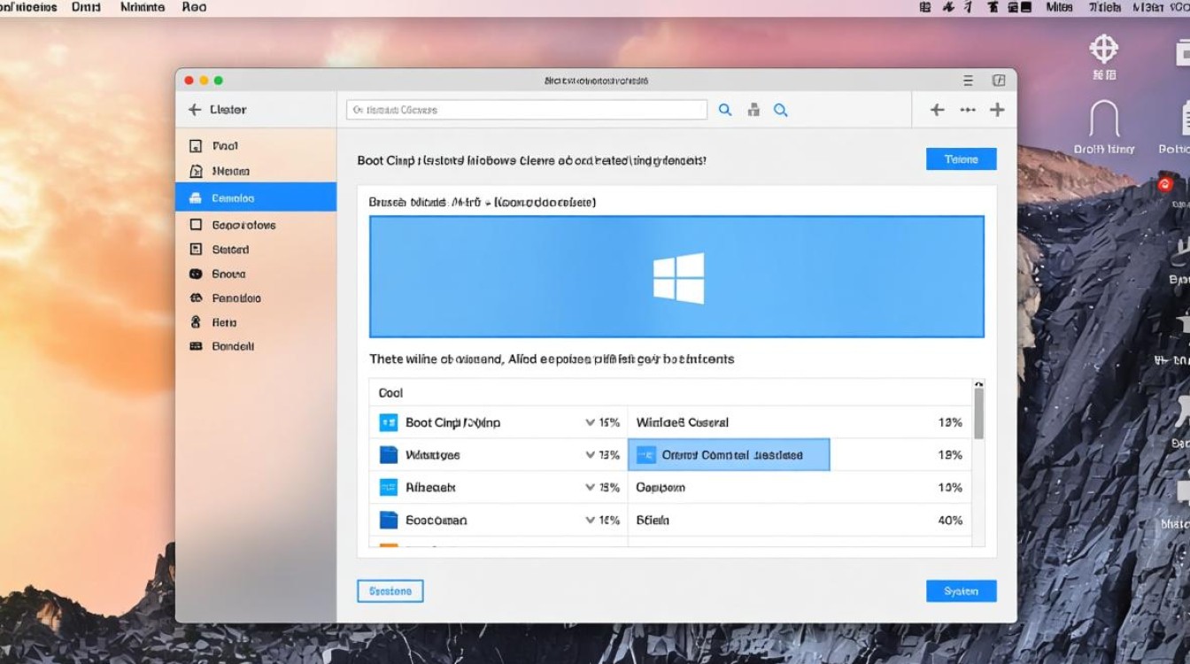
Task: Click the Boot Camp disk icon in list
Action: (x=388, y=422)
